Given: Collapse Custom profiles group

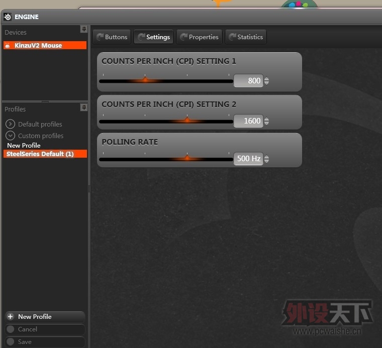Looking at the screenshot, I should point(10,136).
